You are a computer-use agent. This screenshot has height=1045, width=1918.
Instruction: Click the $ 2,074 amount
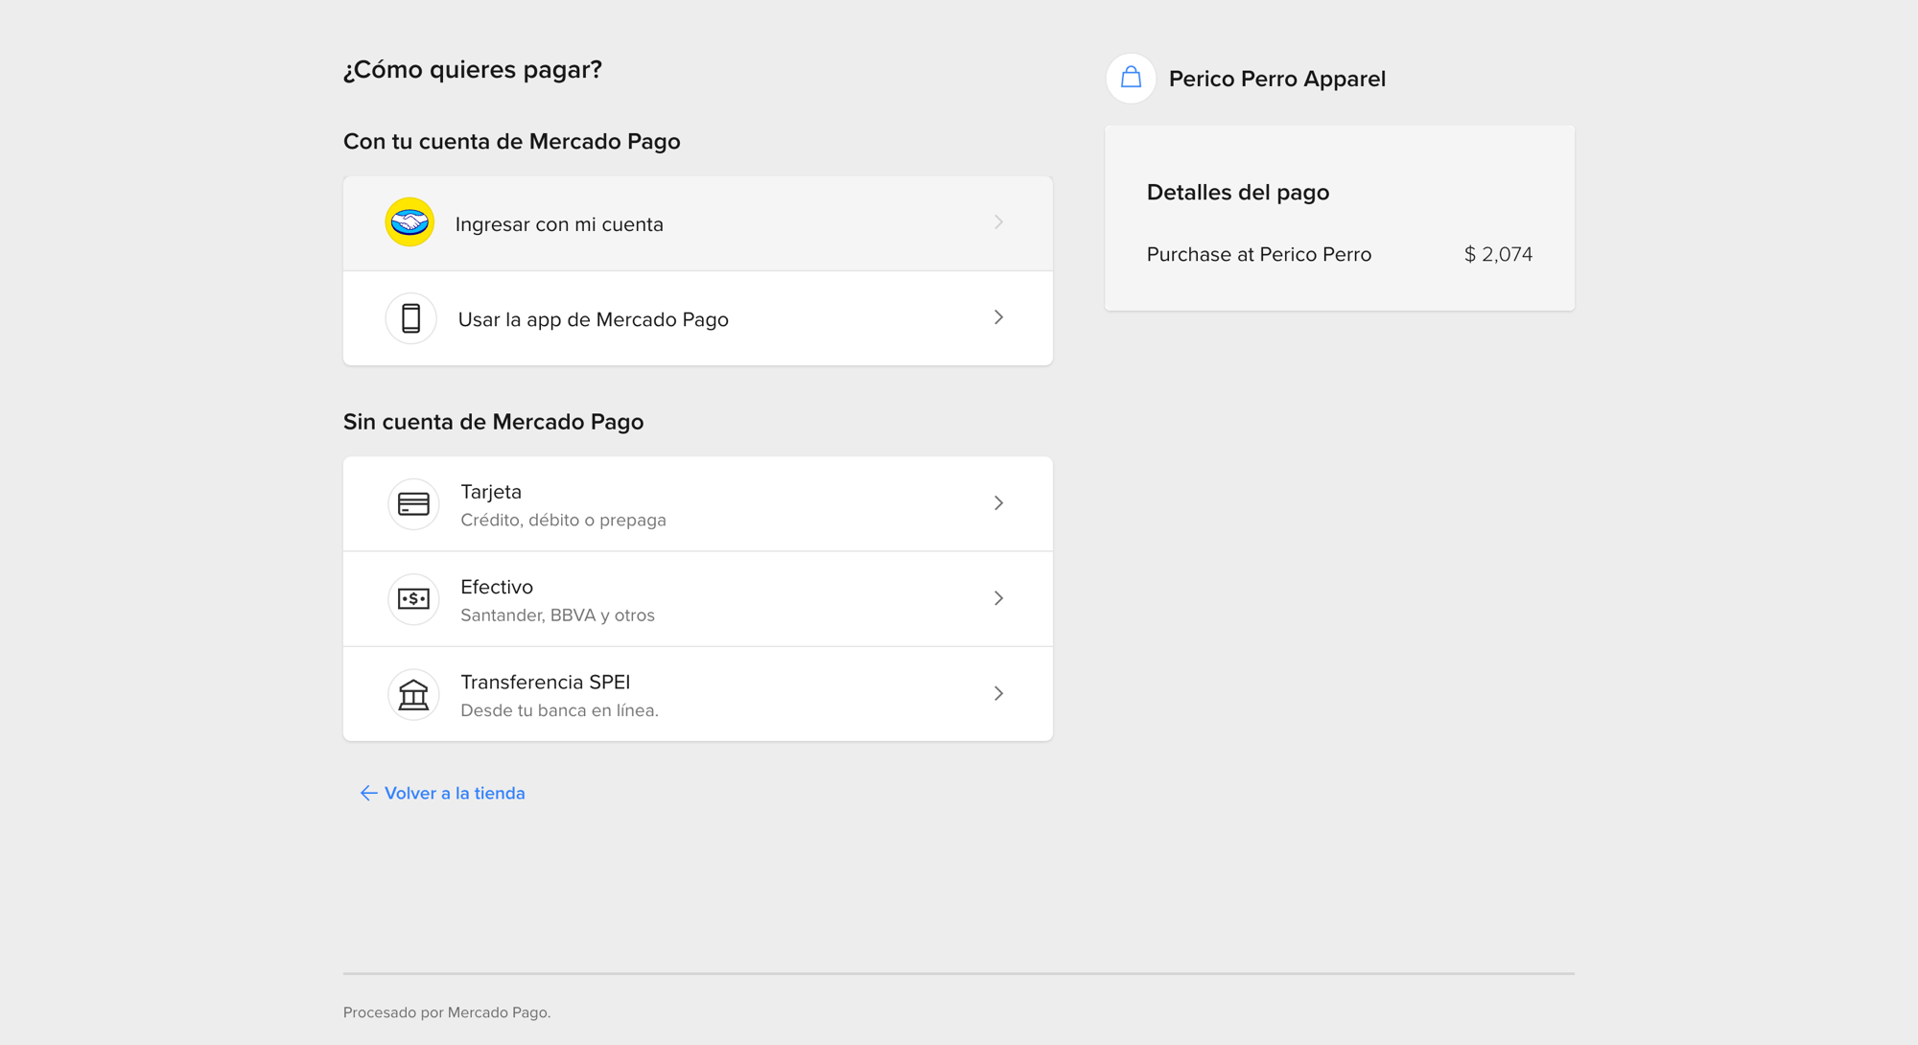pos(1498,254)
